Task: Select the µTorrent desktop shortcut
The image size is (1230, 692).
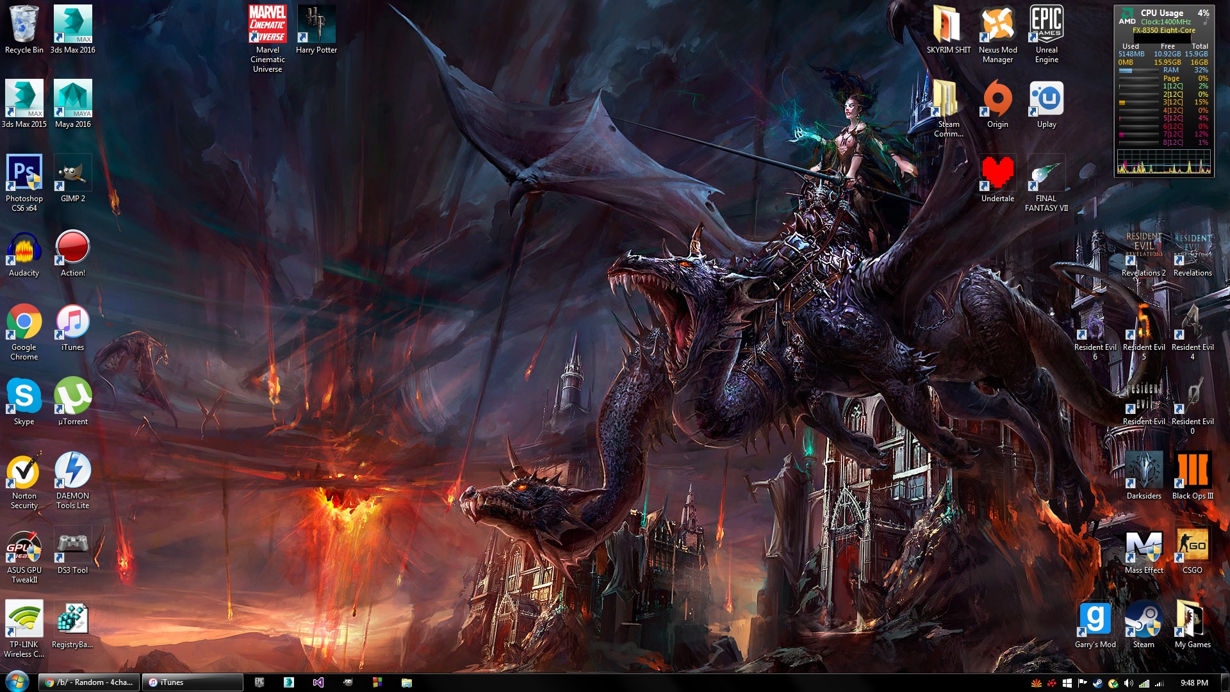Action: (73, 401)
